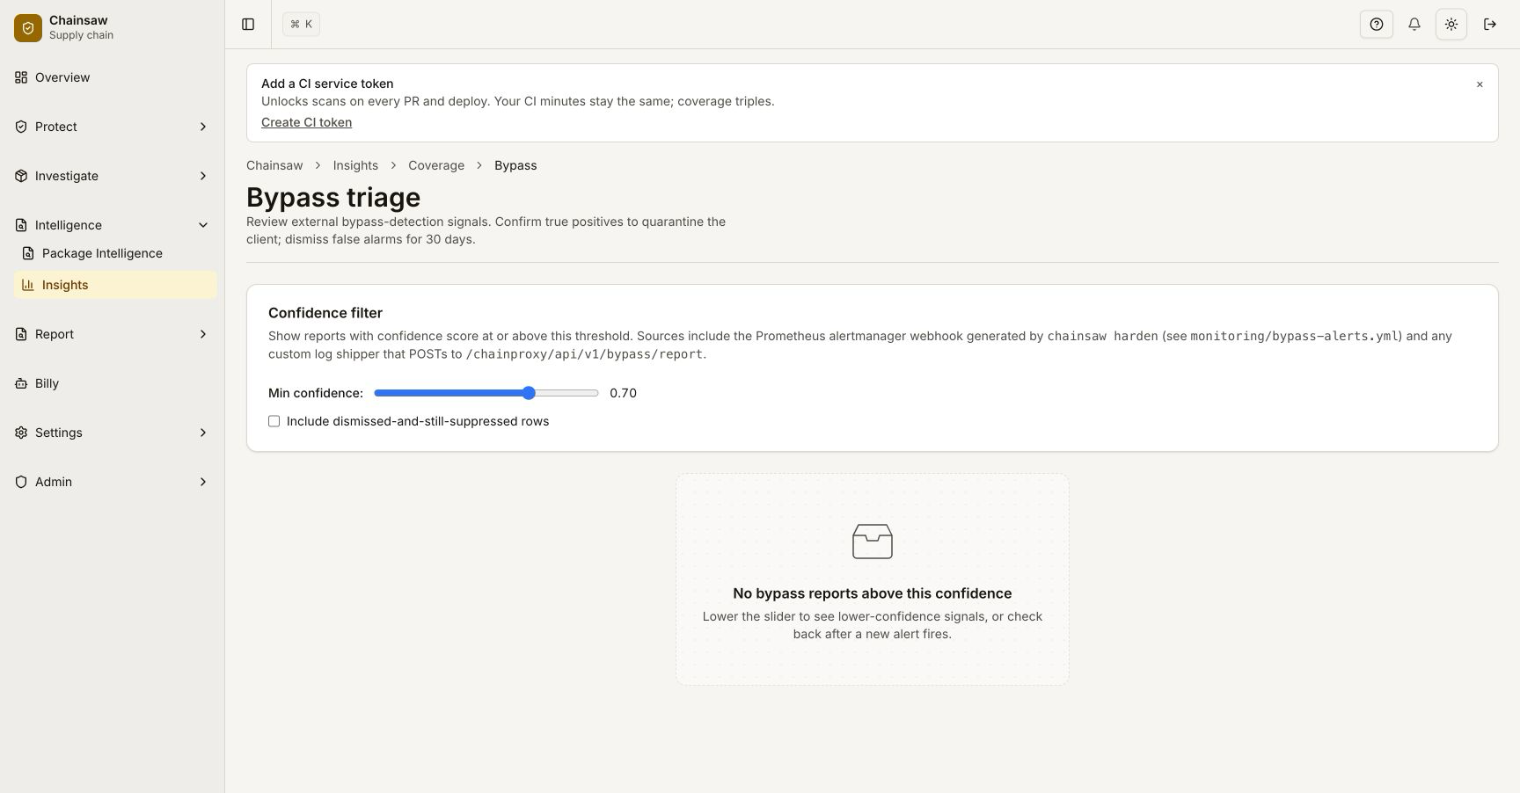The height and width of the screenshot is (793, 1520).
Task: Click the Protect shield icon
Action: [x=21, y=127]
